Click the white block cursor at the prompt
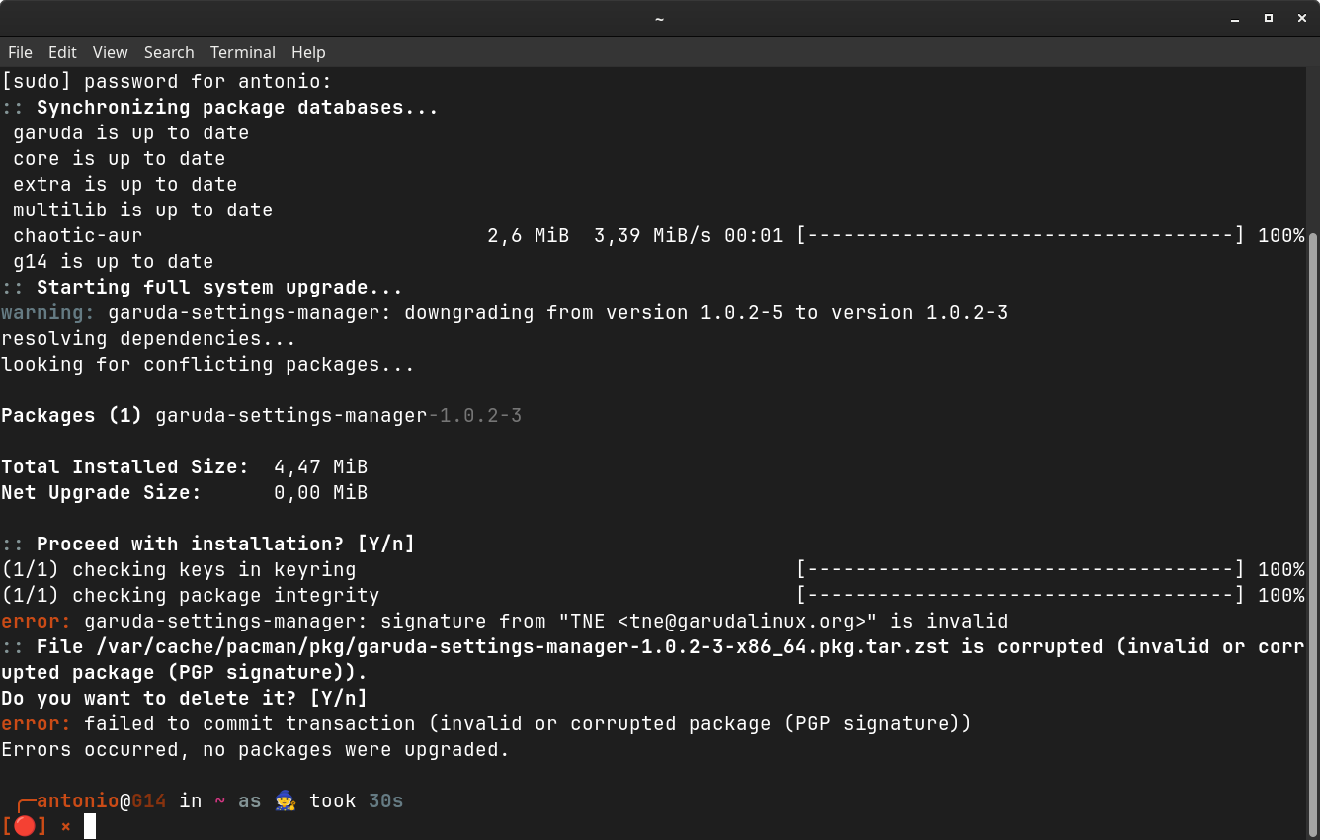This screenshot has width=1320, height=840. click(x=90, y=826)
